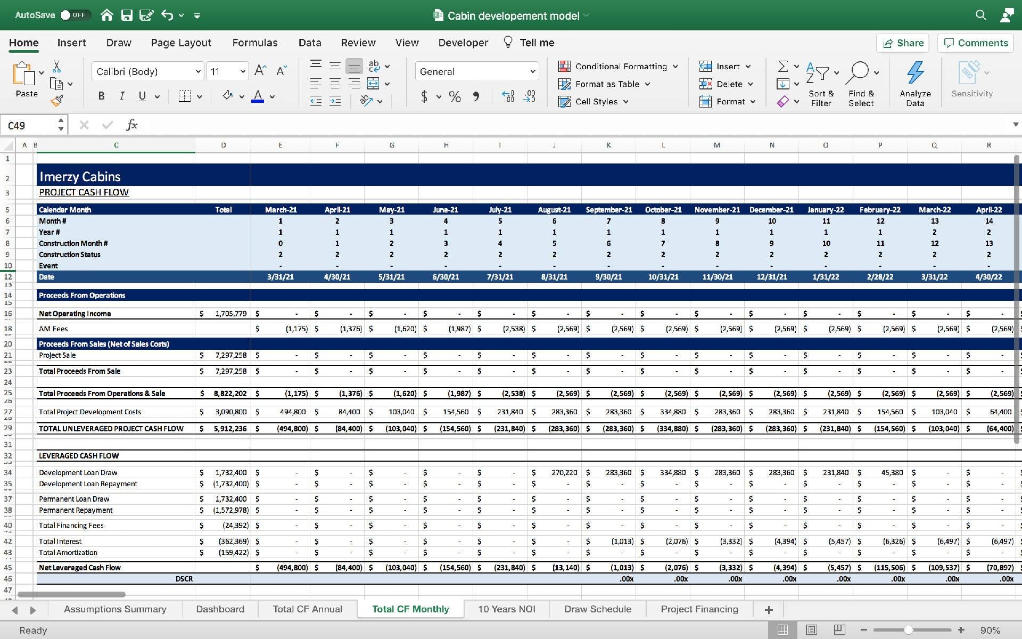The image size is (1022, 639).
Task: Click the horizontal scrollbar thumb
Action: coord(71,594)
